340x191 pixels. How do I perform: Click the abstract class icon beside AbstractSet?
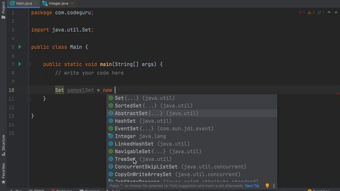click(x=111, y=113)
